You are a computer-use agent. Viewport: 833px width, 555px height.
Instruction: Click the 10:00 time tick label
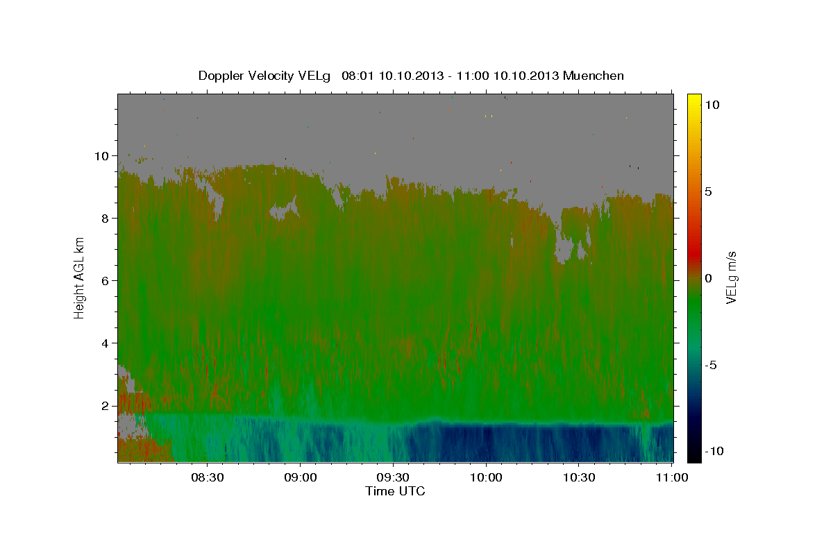485,478
